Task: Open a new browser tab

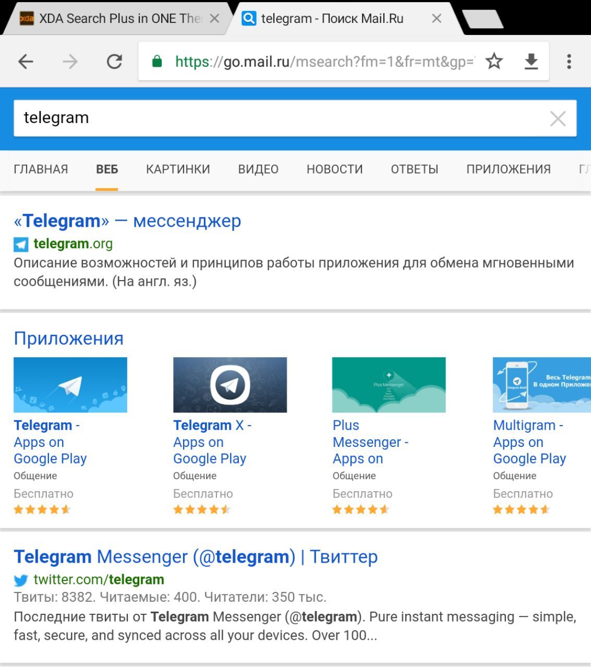Action: point(483,19)
